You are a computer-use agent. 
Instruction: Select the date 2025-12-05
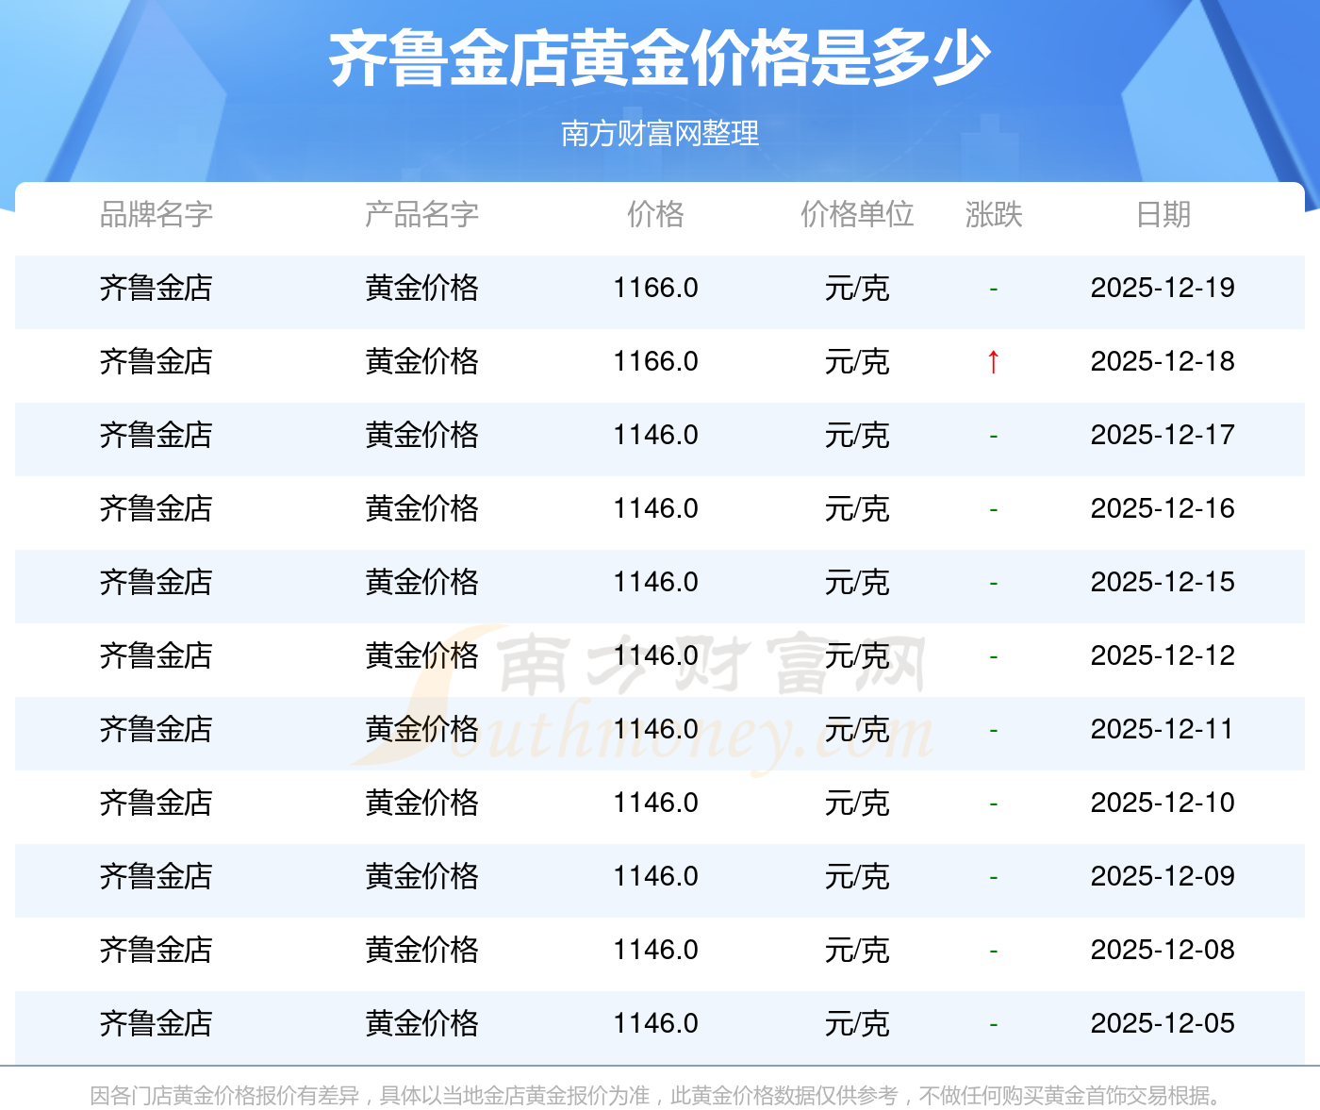(x=1163, y=1023)
